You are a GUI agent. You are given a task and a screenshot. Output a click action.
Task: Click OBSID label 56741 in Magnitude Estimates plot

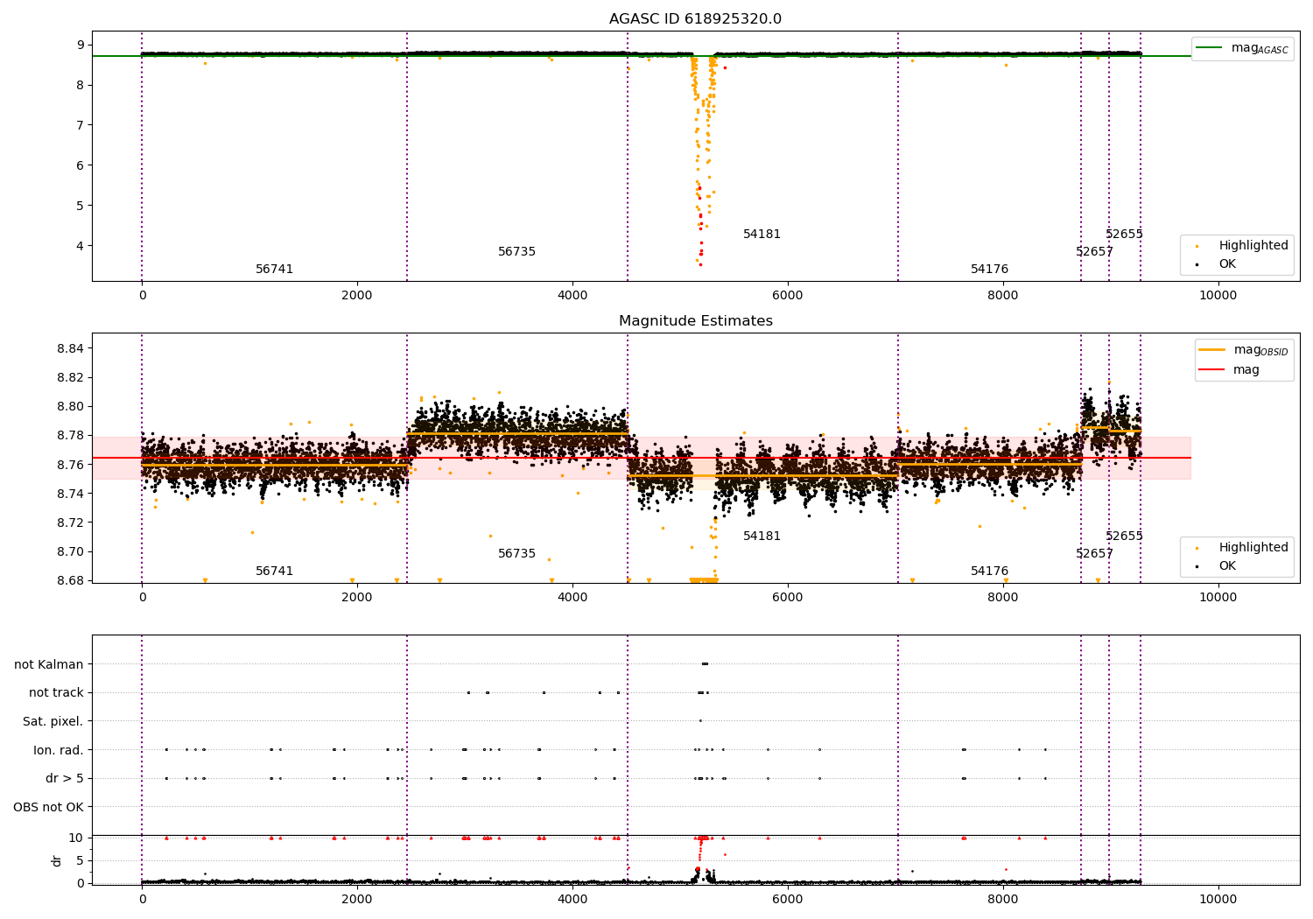[275, 572]
